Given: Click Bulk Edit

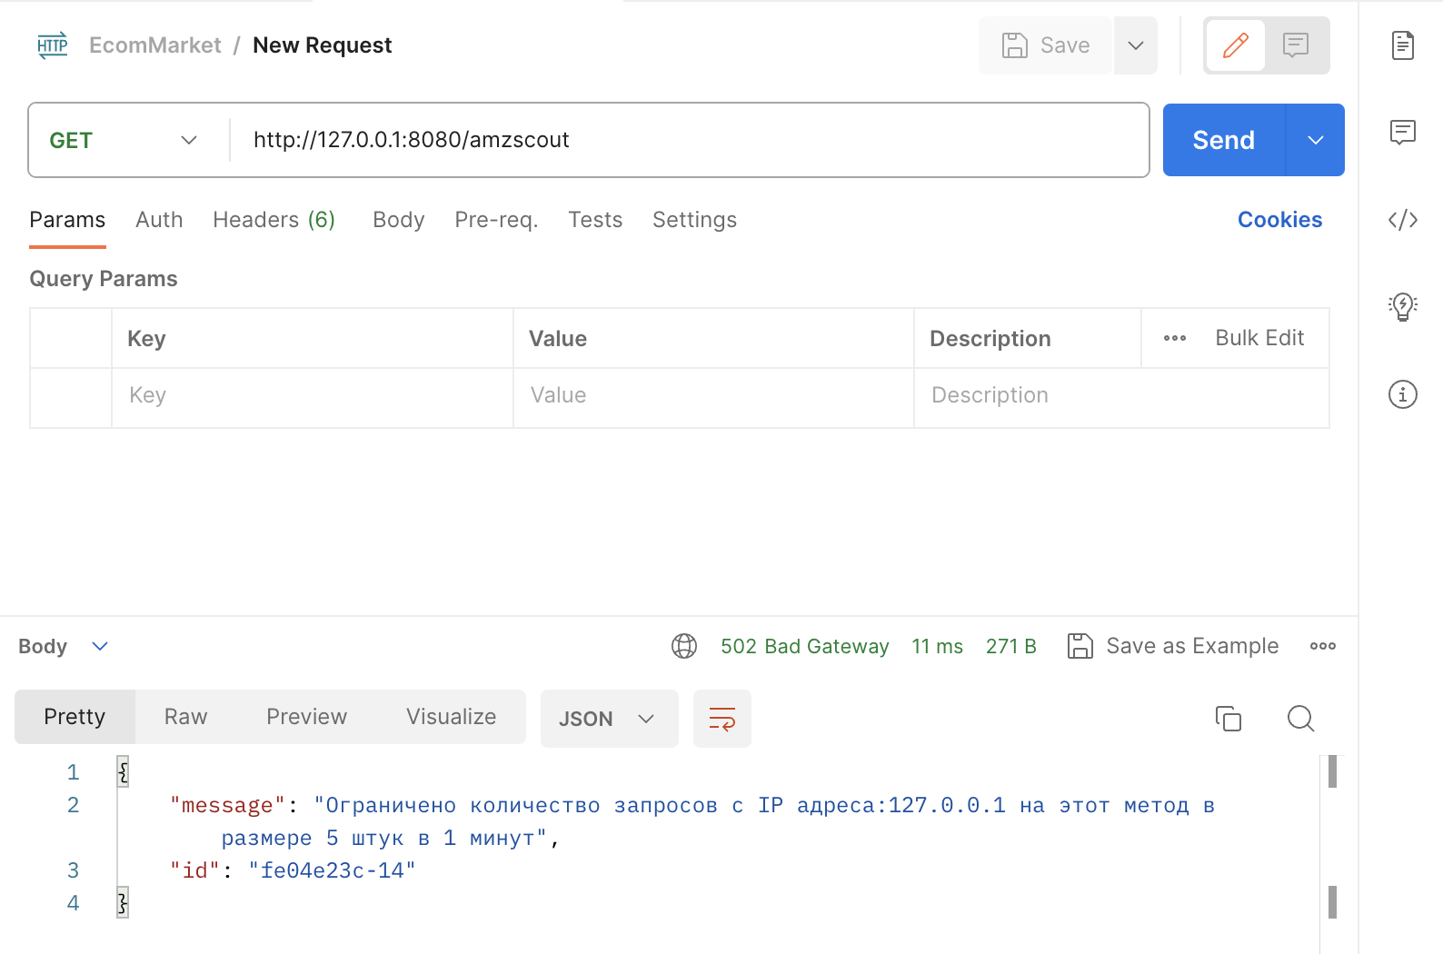Looking at the screenshot, I should point(1259,338).
